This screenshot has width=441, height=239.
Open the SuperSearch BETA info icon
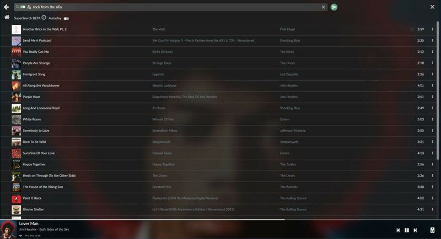(x=44, y=18)
